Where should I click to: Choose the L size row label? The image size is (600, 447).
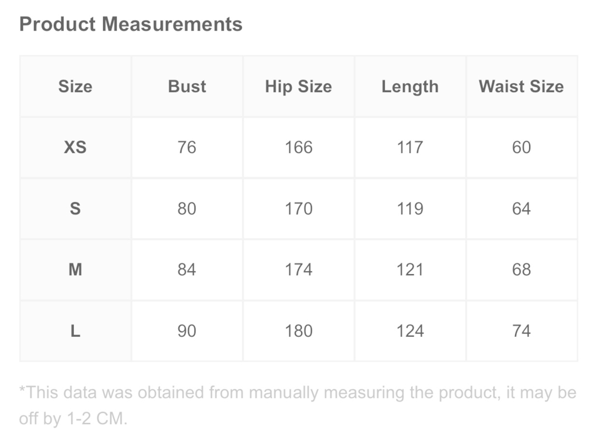tap(76, 330)
